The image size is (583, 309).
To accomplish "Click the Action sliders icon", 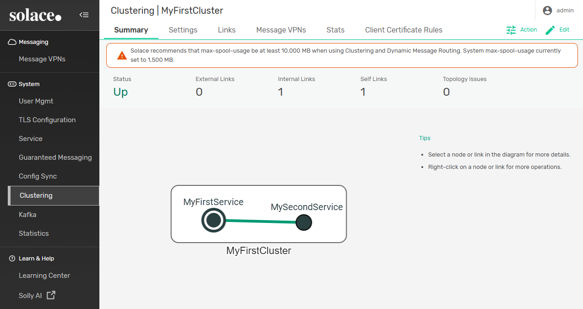I will [511, 30].
